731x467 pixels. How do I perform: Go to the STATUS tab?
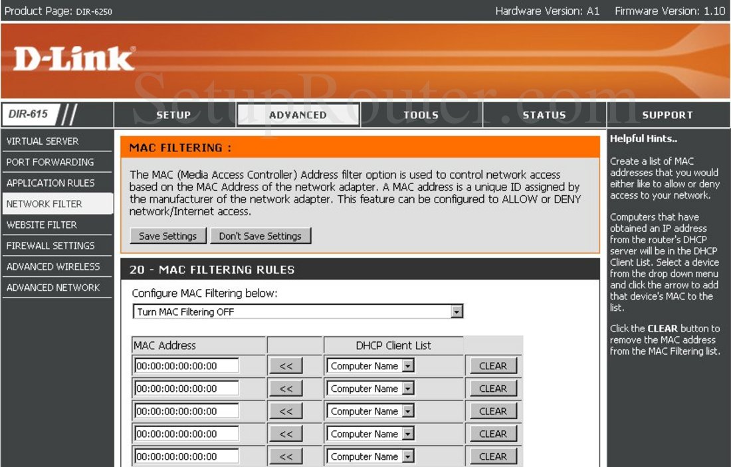click(544, 115)
